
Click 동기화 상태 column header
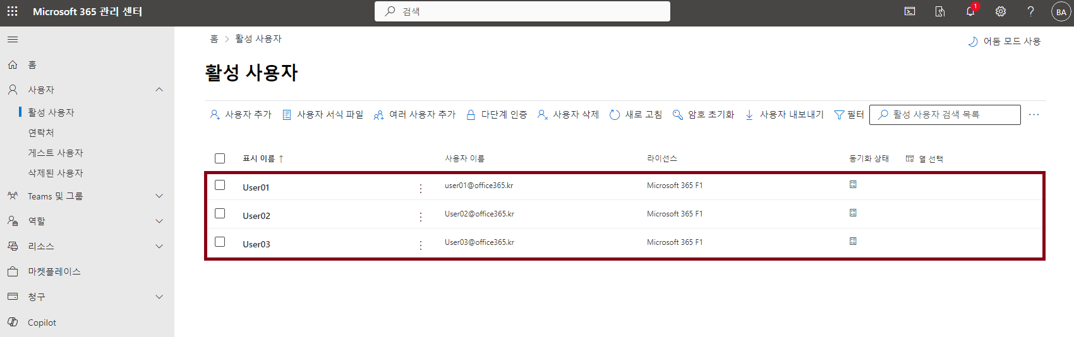point(869,159)
